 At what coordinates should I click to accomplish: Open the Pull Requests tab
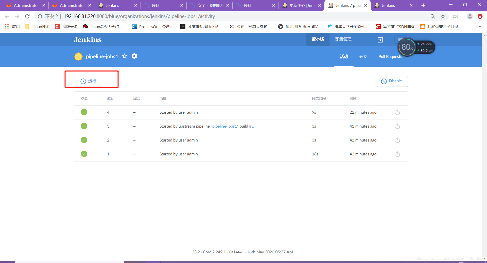click(x=390, y=56)
